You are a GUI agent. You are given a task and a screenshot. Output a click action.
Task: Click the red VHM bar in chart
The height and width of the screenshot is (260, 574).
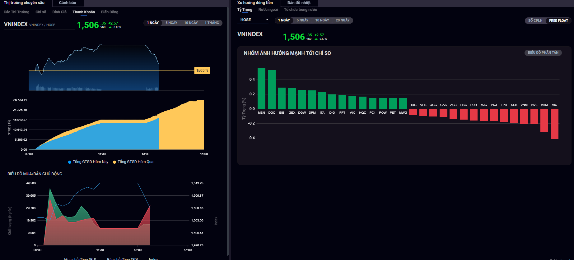pos(544,121)
